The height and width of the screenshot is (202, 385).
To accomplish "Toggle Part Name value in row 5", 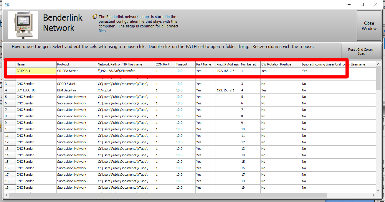I will 205,97.
